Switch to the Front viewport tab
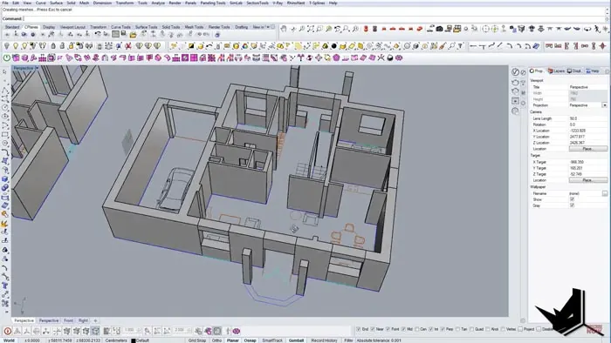Screen dimensions: 611x343 (x=69, y=320)
